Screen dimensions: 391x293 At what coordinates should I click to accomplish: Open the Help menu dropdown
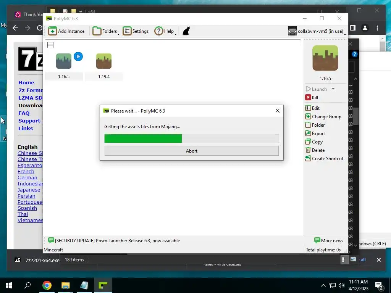[x=165, y=31]
